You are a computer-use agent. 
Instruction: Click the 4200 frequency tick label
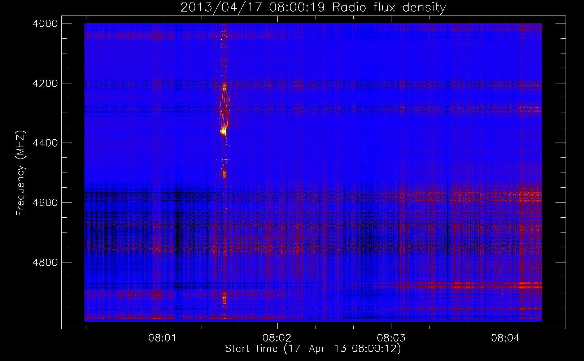(x=45, y=83)
